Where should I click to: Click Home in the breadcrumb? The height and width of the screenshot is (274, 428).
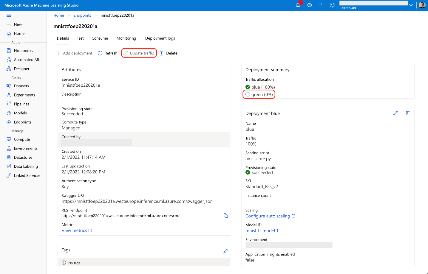click(59, 15)
